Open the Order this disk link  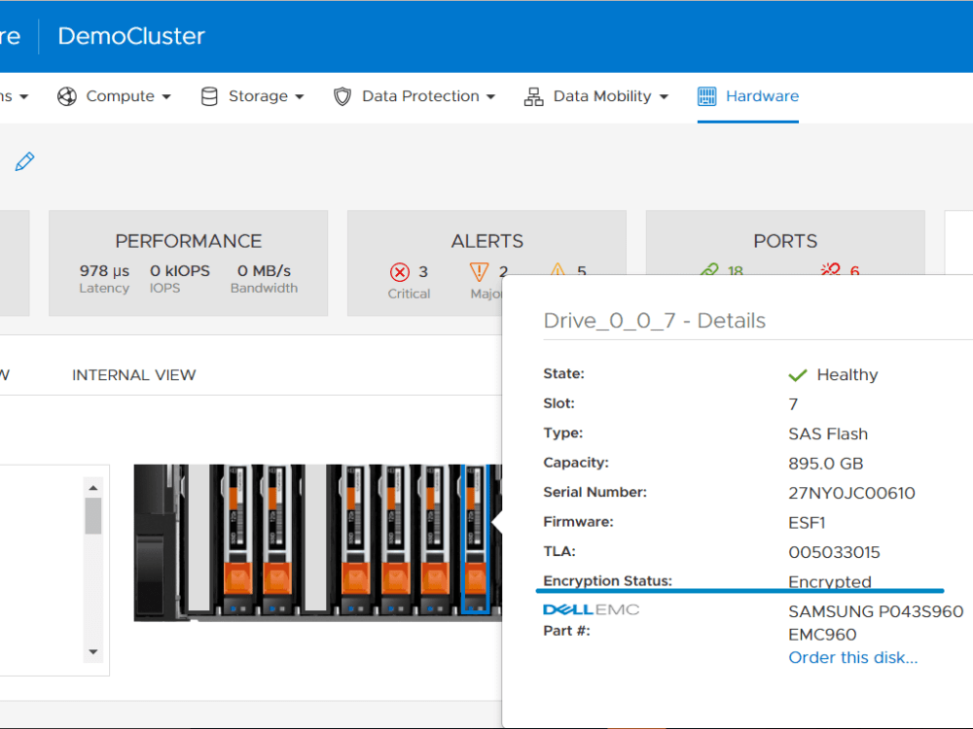852,657
